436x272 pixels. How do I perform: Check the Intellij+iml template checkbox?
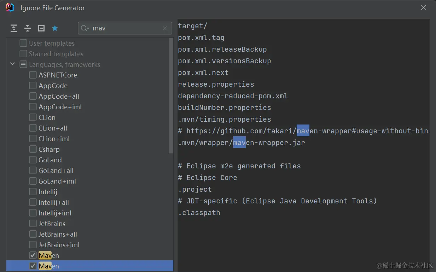33,213
